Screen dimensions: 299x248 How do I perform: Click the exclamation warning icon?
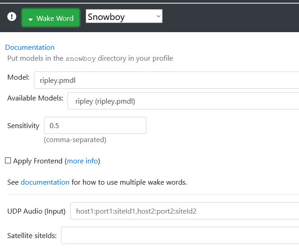tap(12, 17)
